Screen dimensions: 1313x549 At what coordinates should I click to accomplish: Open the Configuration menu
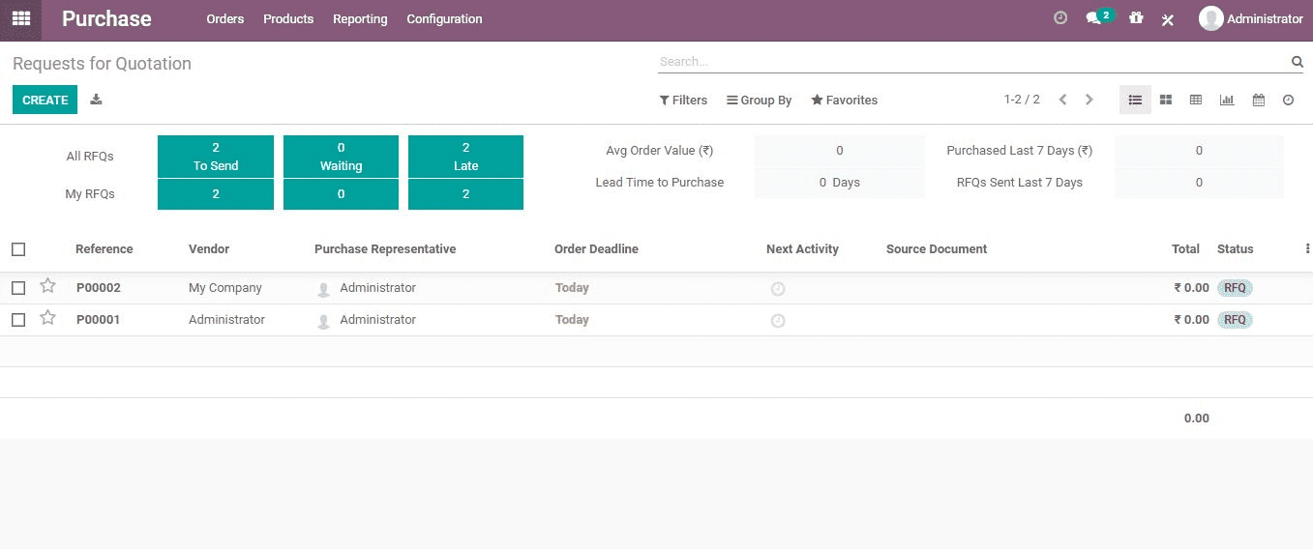pyautogui.click(x=444, y=19)
